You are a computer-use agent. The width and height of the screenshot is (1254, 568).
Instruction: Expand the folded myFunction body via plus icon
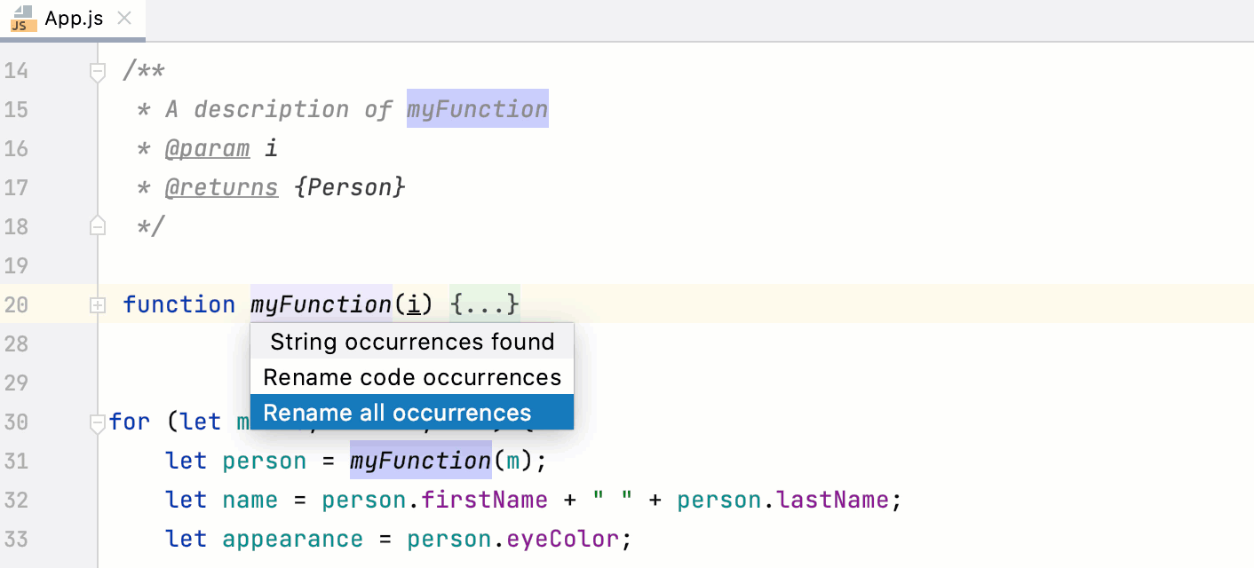(x=97, y=304)
